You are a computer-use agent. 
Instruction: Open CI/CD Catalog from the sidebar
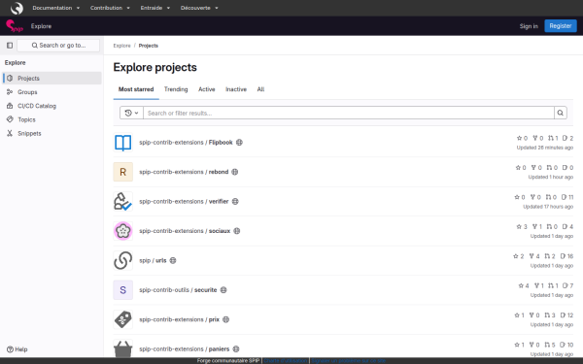[52, 106]
